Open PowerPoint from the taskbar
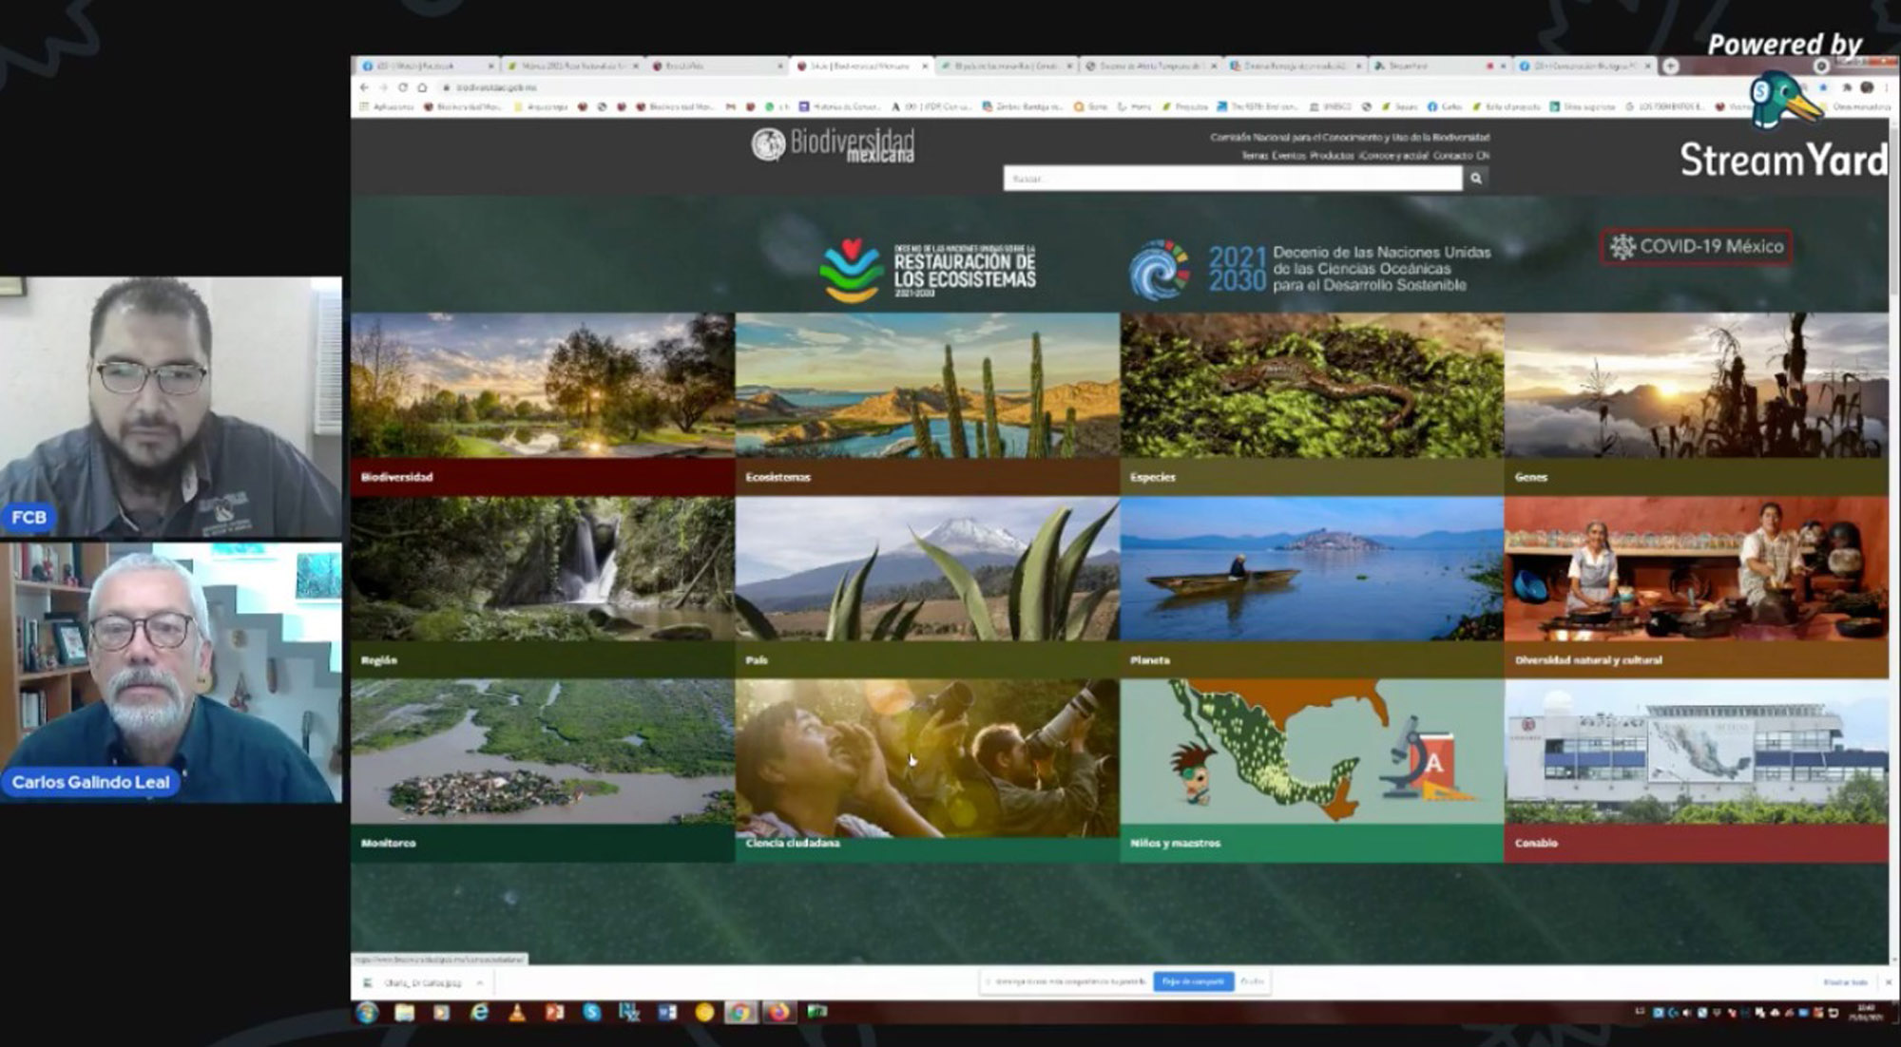1901x1047 pixels. click(555, 1013)
